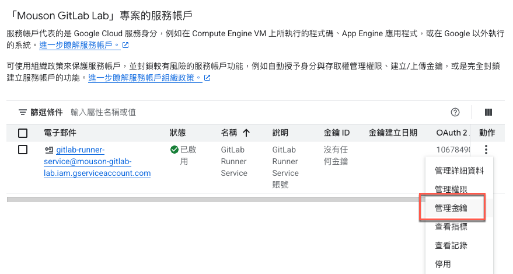Open the three-dot actions menu for gitlab-runner-service
This screenshot has width=513, height=274.
486,150
